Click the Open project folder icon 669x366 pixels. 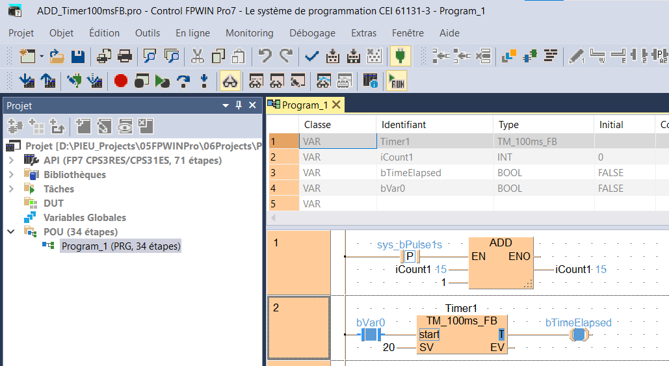point(57,57)
